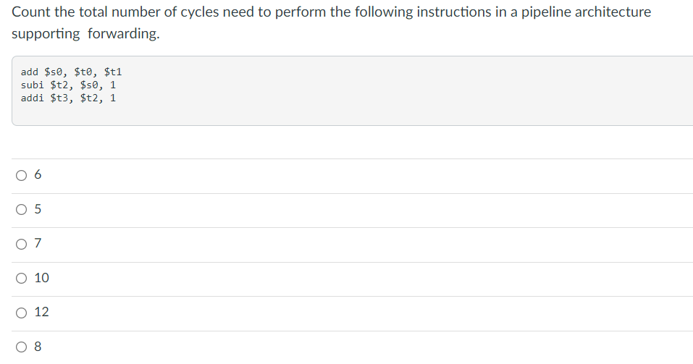Image resolution: width=693 pixels, height=364 pixels.
Task: Mark the radio button for option 7
Action: [21, 244]
